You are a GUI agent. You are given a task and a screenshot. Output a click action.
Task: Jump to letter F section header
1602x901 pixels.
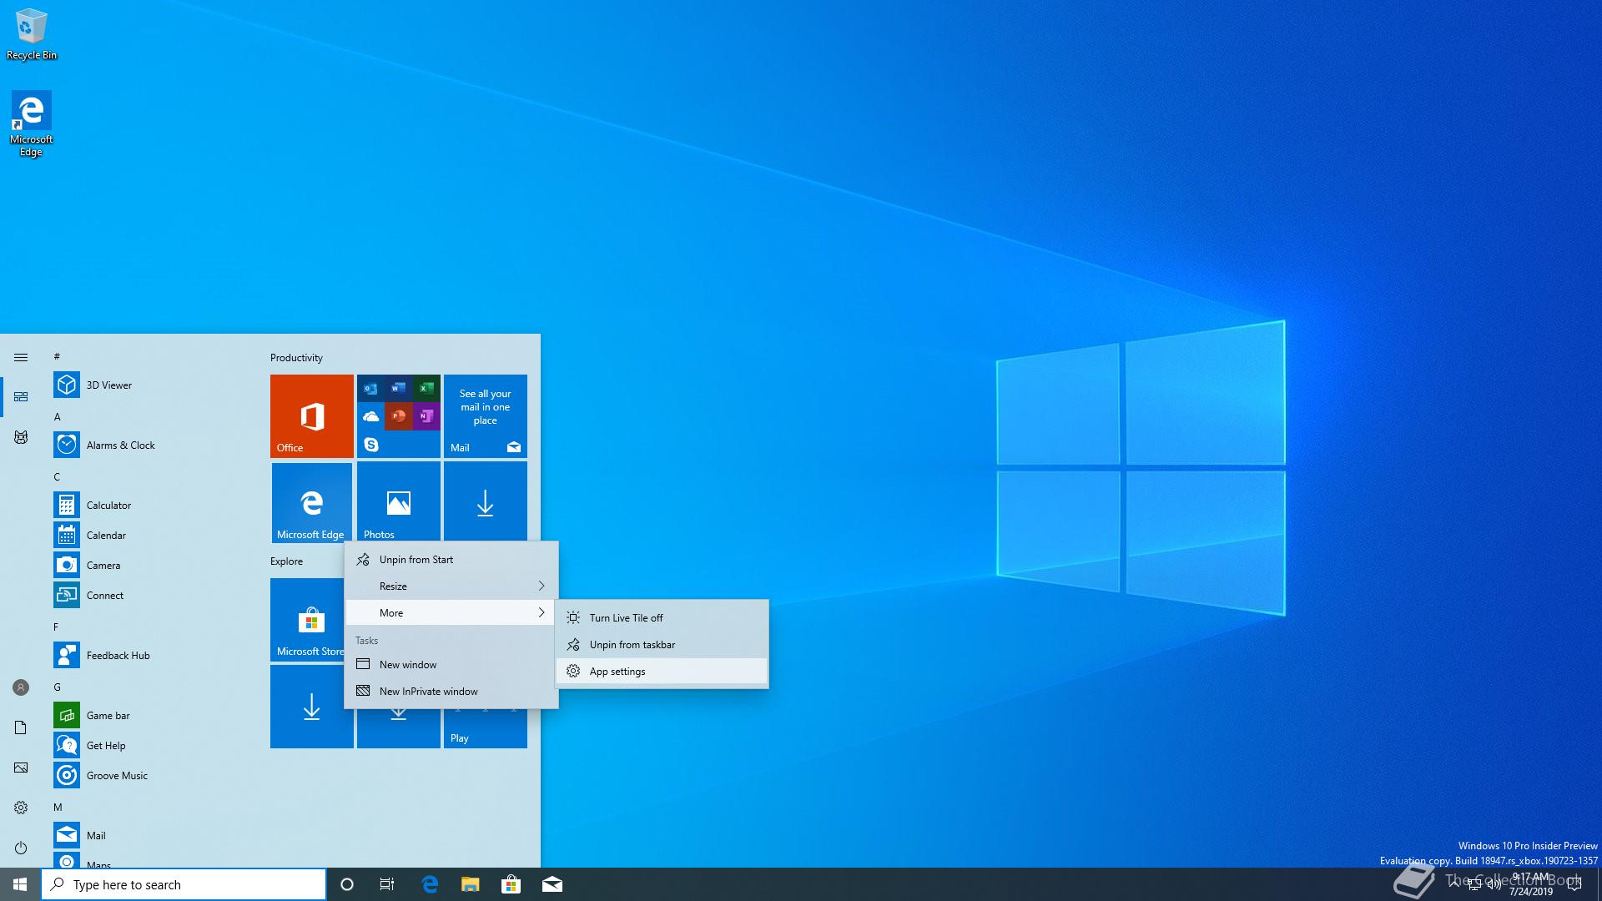56,627
